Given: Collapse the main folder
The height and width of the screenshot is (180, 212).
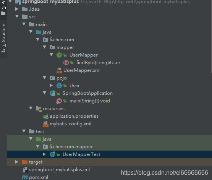Looking at the screenshot, I should (x=24, y=24).
